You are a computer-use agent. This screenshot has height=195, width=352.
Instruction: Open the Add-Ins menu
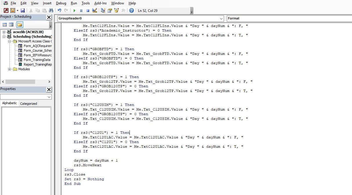[x=100, y=3]
